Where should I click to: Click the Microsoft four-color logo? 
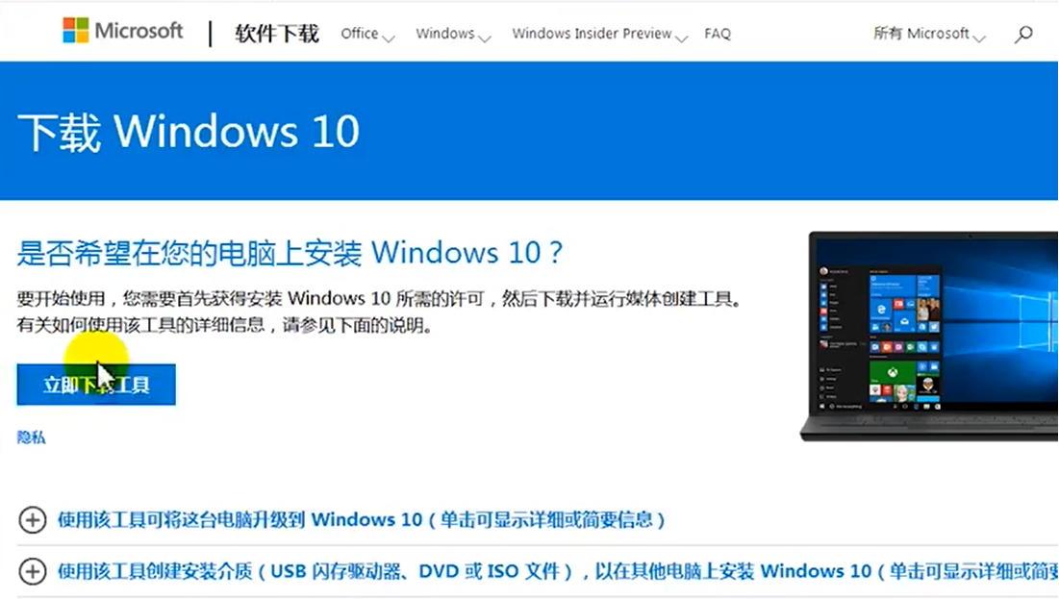(x=76, y=31)
